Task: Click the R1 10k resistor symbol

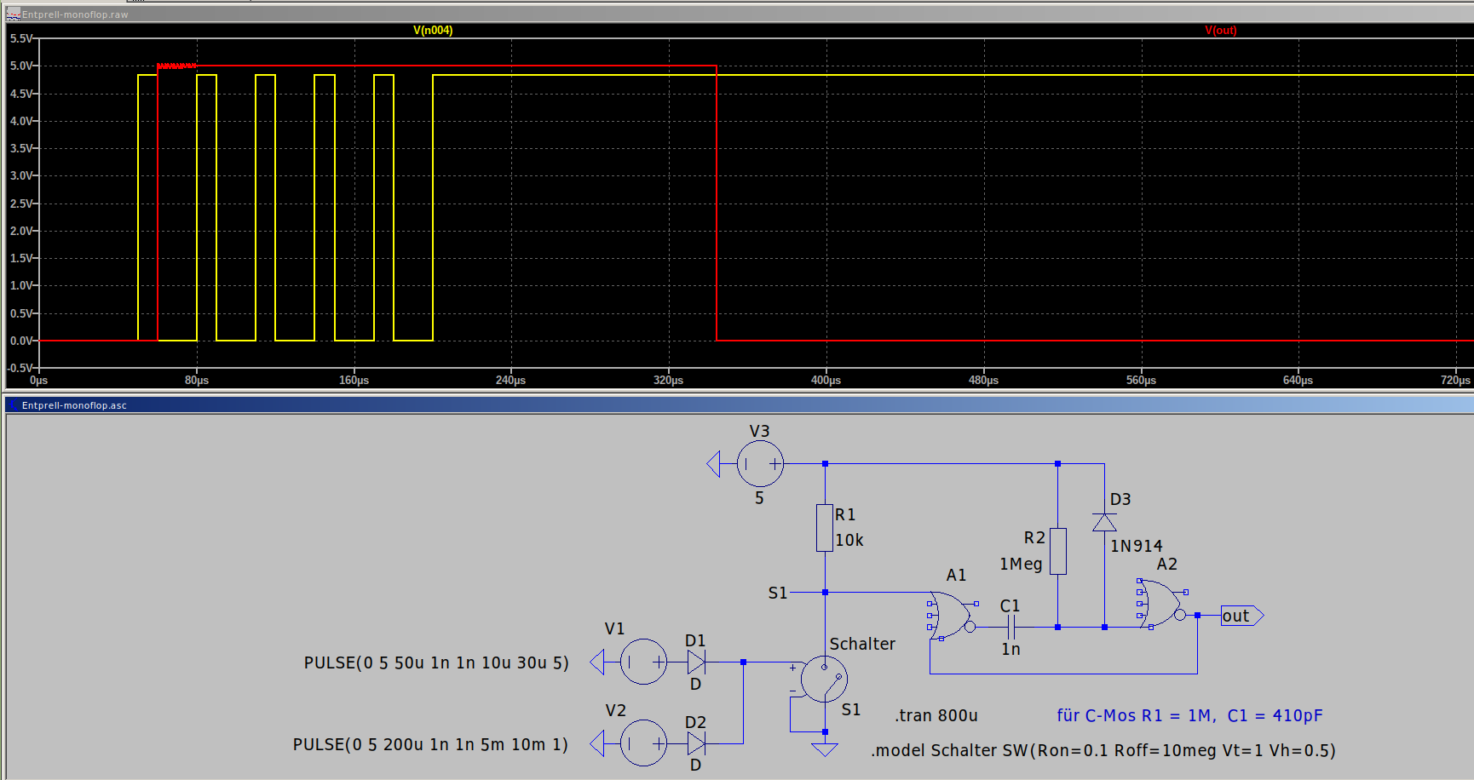Action: point(824,528)
